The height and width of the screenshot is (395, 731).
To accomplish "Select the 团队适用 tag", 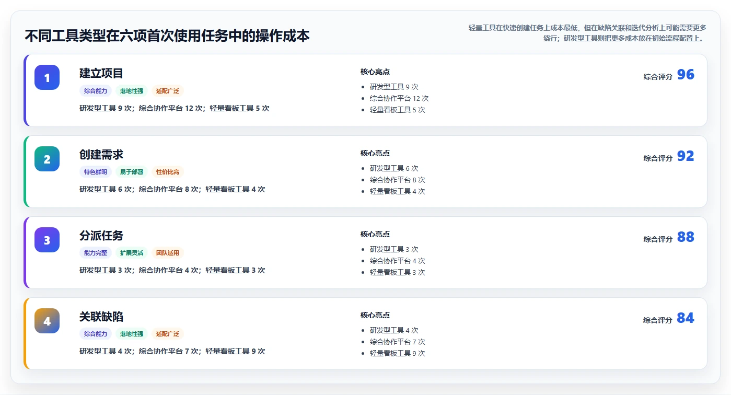I will point(168,253).
